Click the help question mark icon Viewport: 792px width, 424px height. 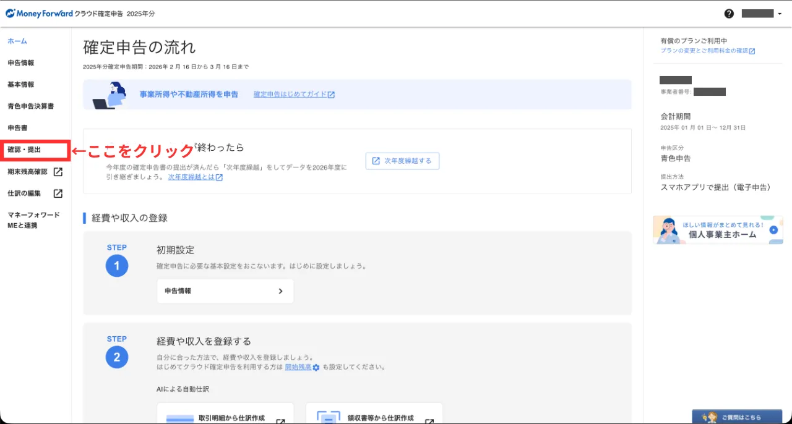[729, 14]
